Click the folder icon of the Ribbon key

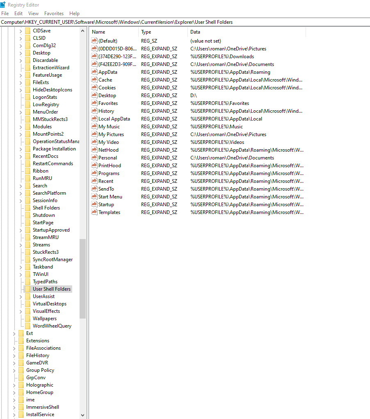(27, 171)
